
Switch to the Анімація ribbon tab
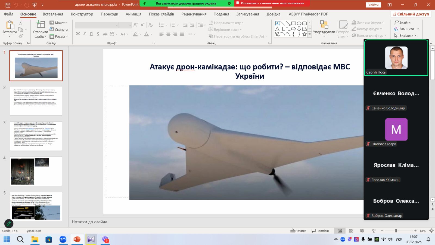coord(133,14)
